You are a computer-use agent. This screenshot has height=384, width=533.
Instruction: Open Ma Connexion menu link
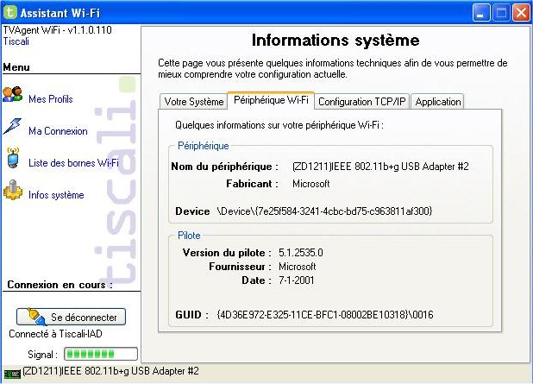point(58,131)
